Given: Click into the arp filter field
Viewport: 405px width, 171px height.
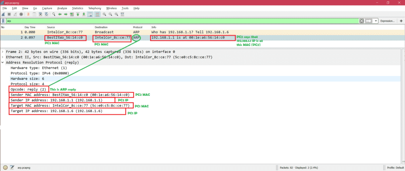Looking at the screenshot, I should point(182,21).
